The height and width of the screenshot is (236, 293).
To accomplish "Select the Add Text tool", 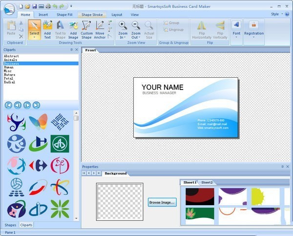I will point(47,30).
